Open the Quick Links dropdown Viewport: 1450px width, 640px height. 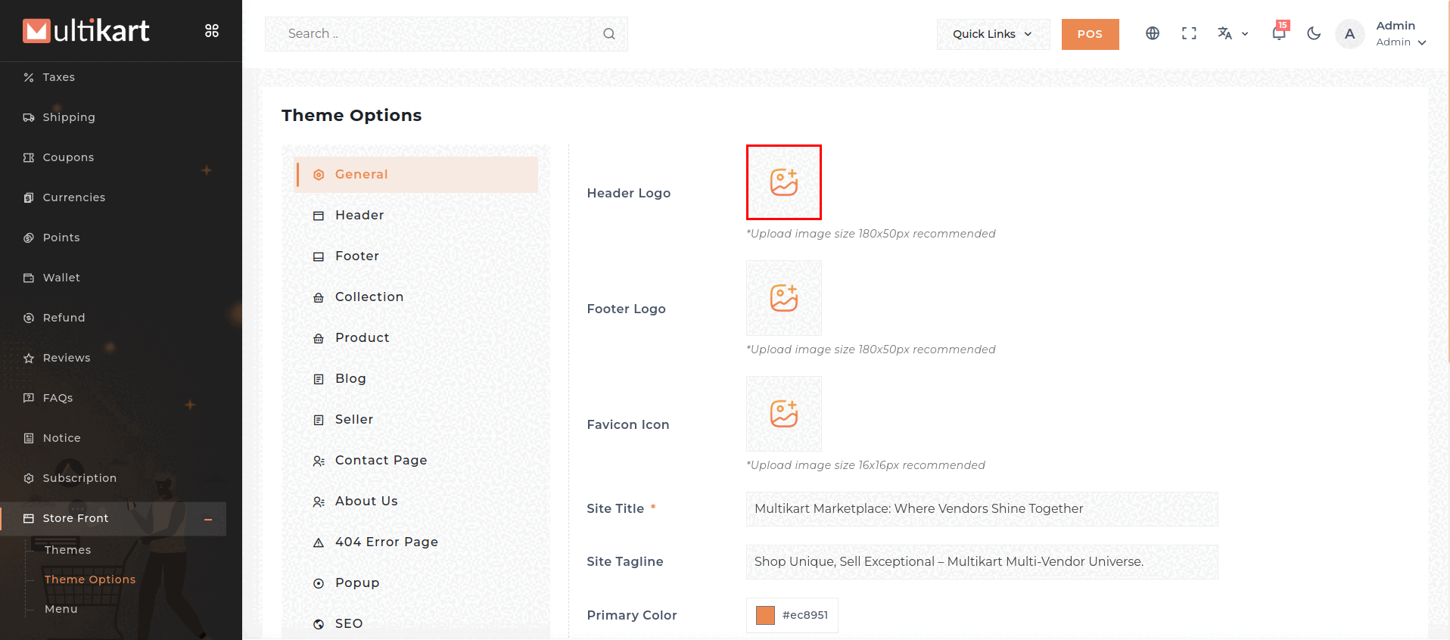992,34
